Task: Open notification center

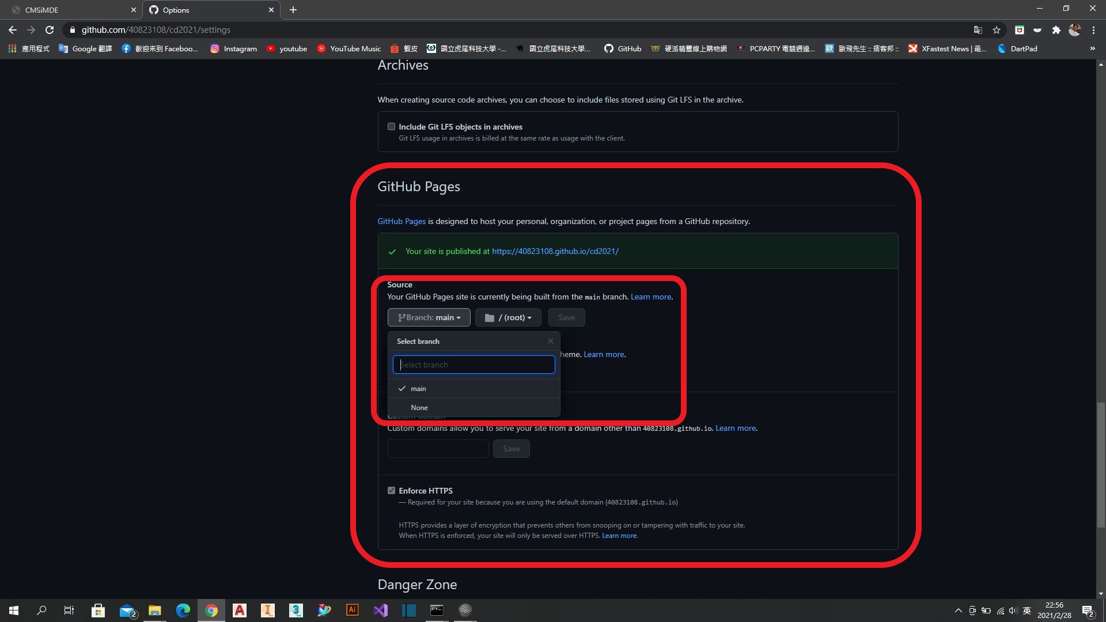Action: pos(1088,610)
